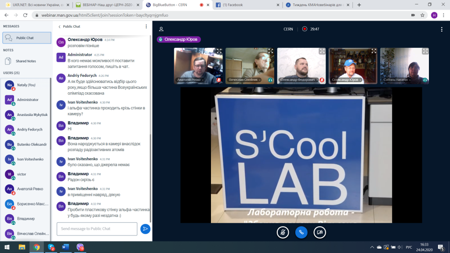
Task: Open camera permission icon in the address bar
Action: (x=413, y=15)
